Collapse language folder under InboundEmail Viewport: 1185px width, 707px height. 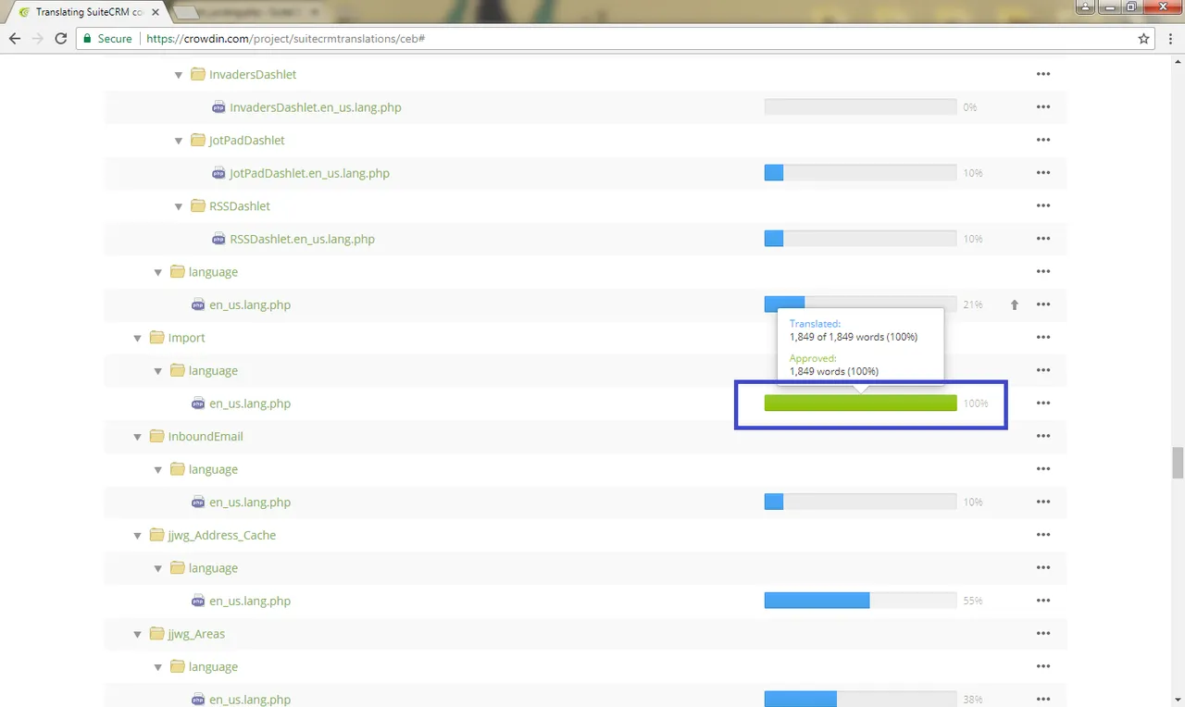[158, 470]
